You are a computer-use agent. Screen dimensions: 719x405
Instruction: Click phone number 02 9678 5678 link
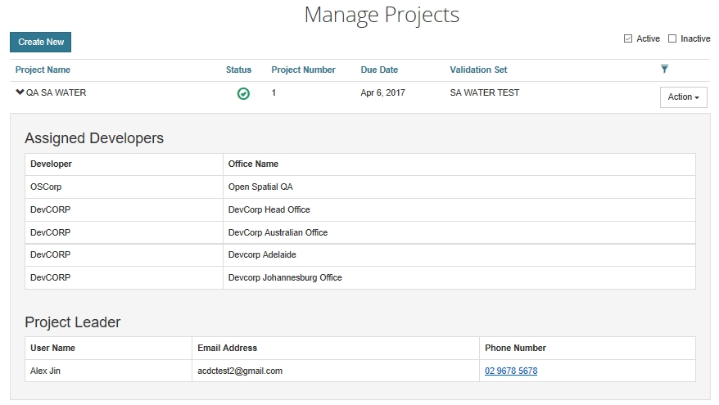point(511,371)
